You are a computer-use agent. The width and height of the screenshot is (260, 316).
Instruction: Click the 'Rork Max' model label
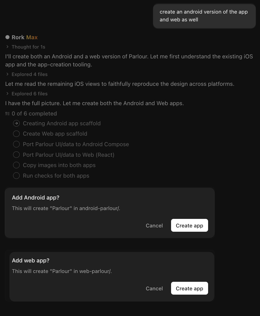(25, 37)
